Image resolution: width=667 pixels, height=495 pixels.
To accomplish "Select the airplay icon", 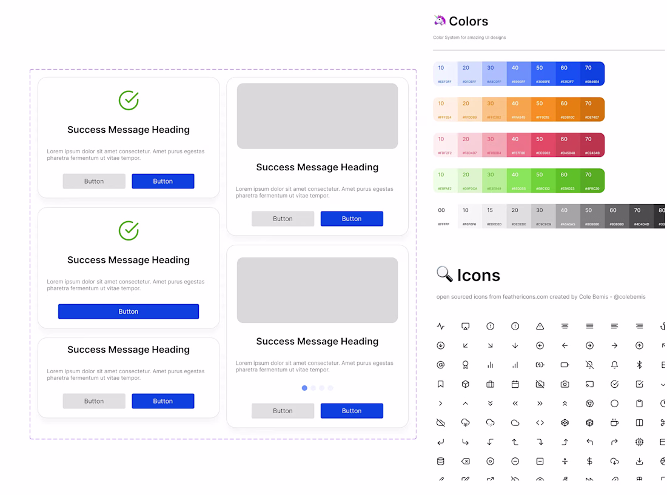I will click(465, 327).
